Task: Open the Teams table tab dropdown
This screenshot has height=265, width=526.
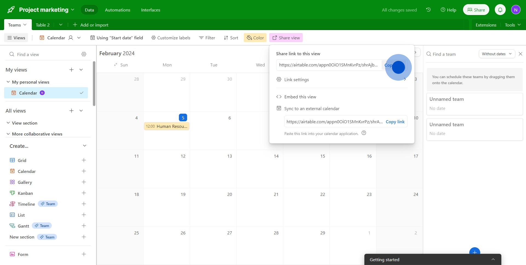Action: (x=25, y=25)
